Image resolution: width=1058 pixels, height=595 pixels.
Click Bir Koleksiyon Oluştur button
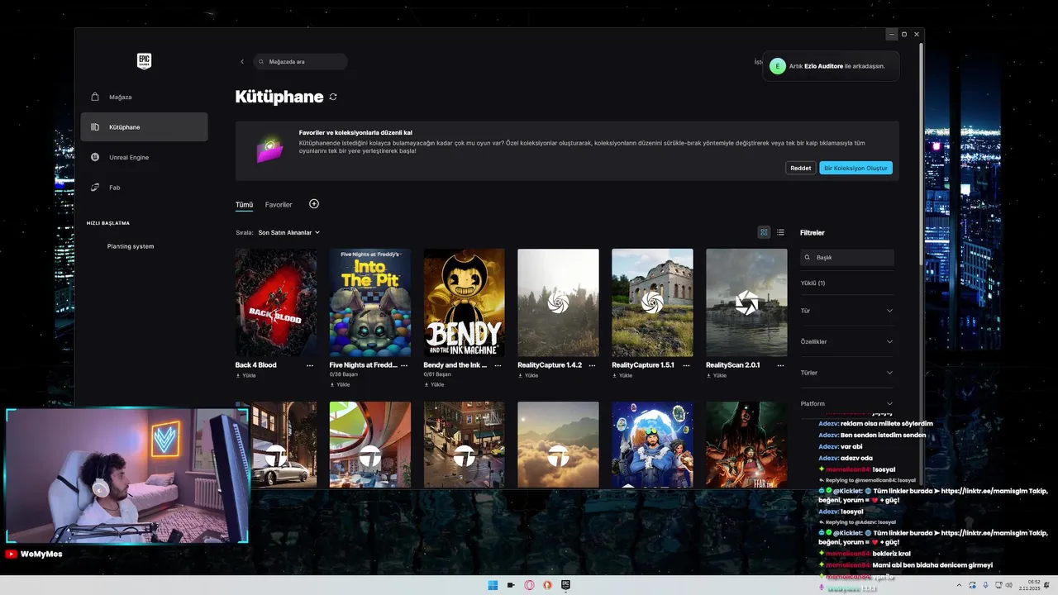855,168
